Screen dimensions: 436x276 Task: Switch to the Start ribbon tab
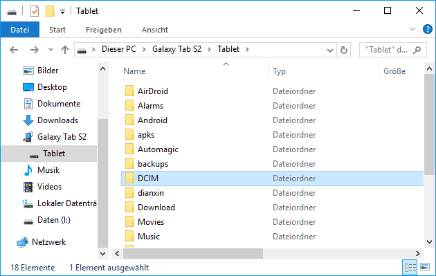(x=57, y=30)
